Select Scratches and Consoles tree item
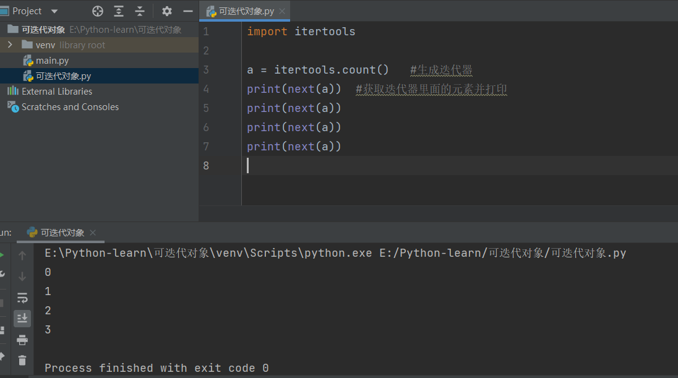The width and height of the screenshot is (678, 378). 70,107
